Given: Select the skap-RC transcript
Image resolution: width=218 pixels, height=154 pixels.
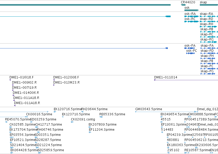Looking at the screenshot, I should click(209, 37).
